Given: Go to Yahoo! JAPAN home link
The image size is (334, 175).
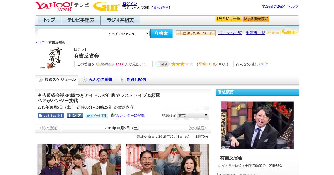Looking at the screenshot, I should tap(274, 6).
